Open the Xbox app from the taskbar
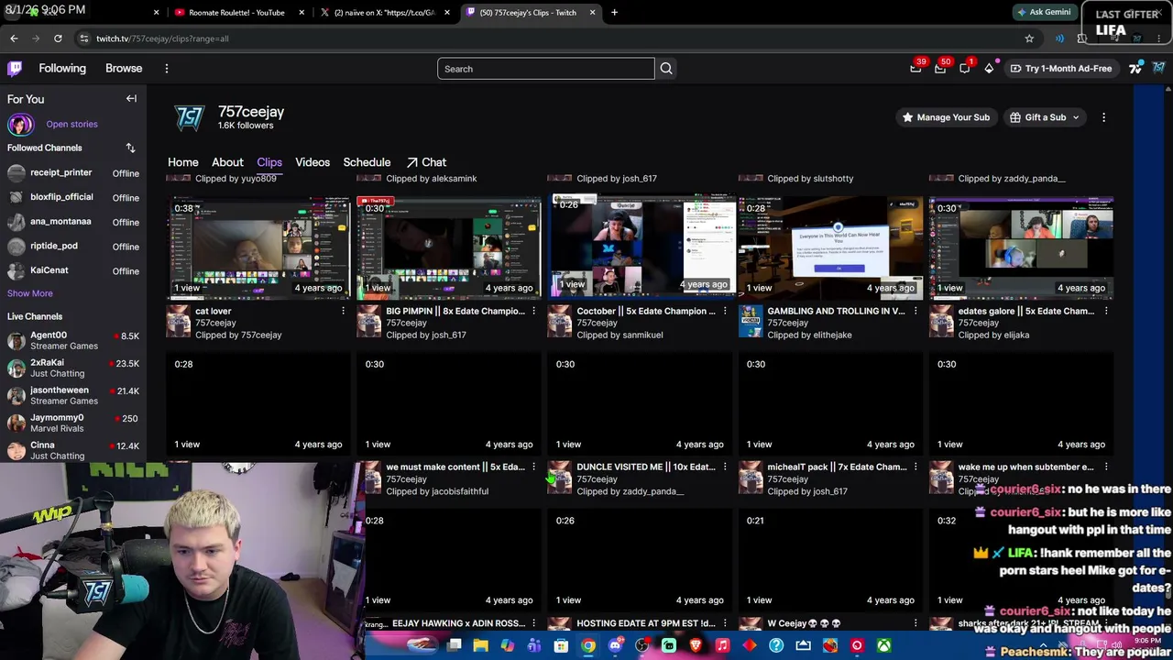Screen dimensions: 1173x660 coord(883,646)
